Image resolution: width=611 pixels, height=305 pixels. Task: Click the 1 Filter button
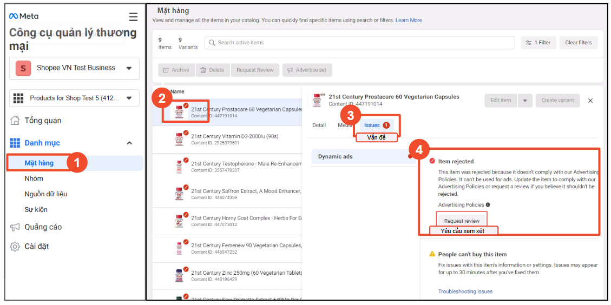[538, 43]
